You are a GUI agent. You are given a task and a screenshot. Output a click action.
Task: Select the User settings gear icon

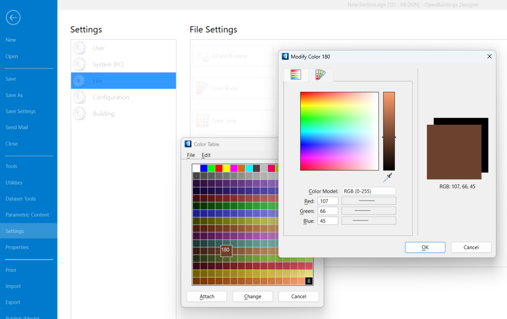tap(79, 48)
